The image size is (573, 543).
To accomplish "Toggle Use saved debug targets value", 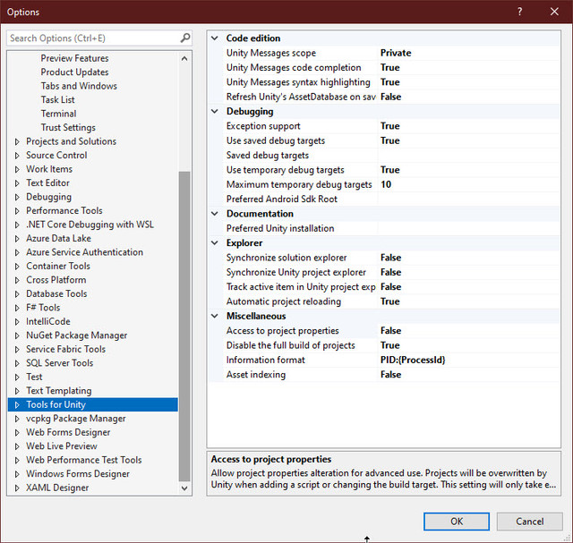I will (x=469, y=140).
